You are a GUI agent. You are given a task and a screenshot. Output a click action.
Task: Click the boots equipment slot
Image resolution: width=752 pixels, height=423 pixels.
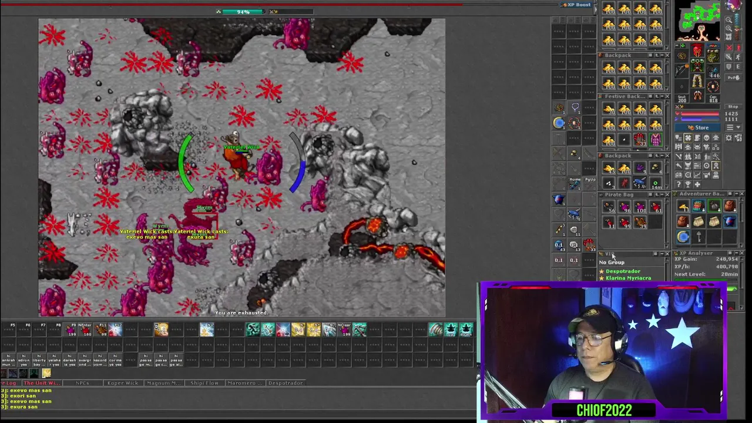697,95
